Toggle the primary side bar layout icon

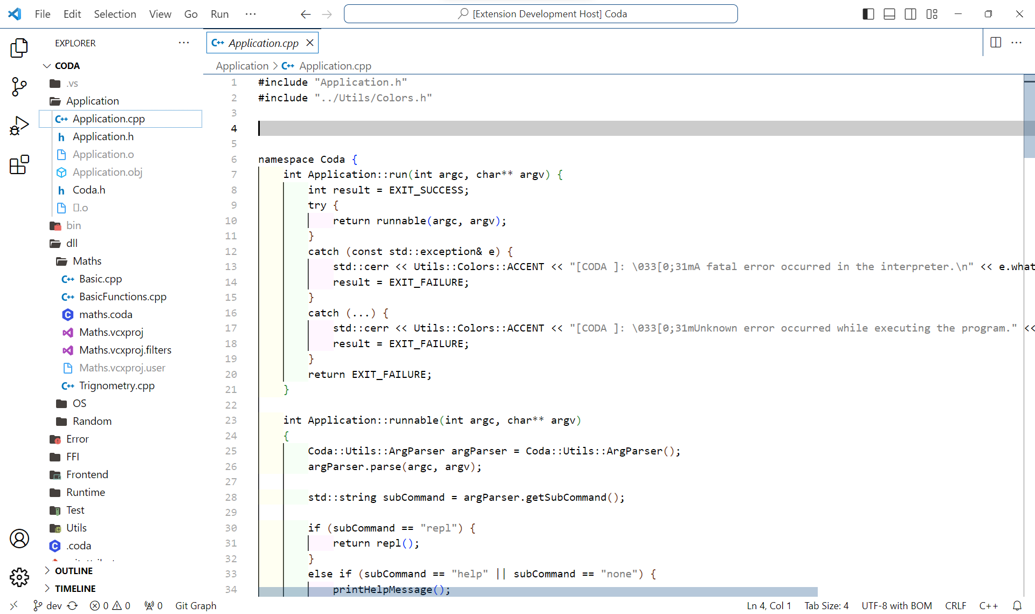[868, 14]
